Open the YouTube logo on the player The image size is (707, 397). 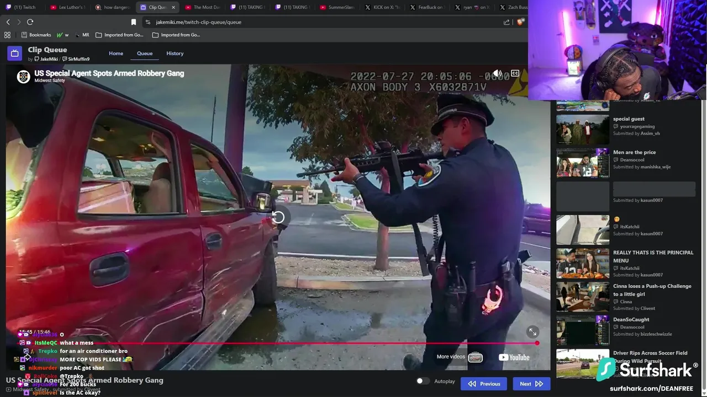(x=514, y=357)
